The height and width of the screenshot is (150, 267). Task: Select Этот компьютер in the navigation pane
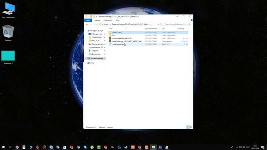pyautogui.click(x=95, y=58)
